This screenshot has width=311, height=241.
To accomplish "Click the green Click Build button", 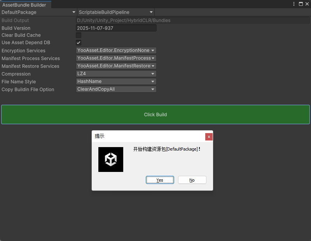I will (x=155, y=114).
